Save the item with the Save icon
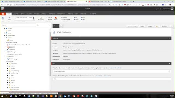Screen dimensions: 175x98 (3, 19)
